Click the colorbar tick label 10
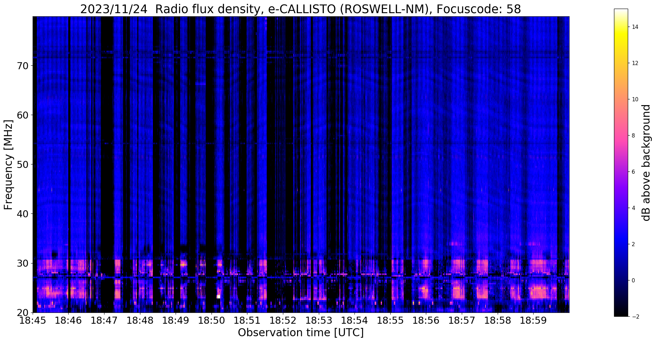656x342 pixels. tap(635, 99)
